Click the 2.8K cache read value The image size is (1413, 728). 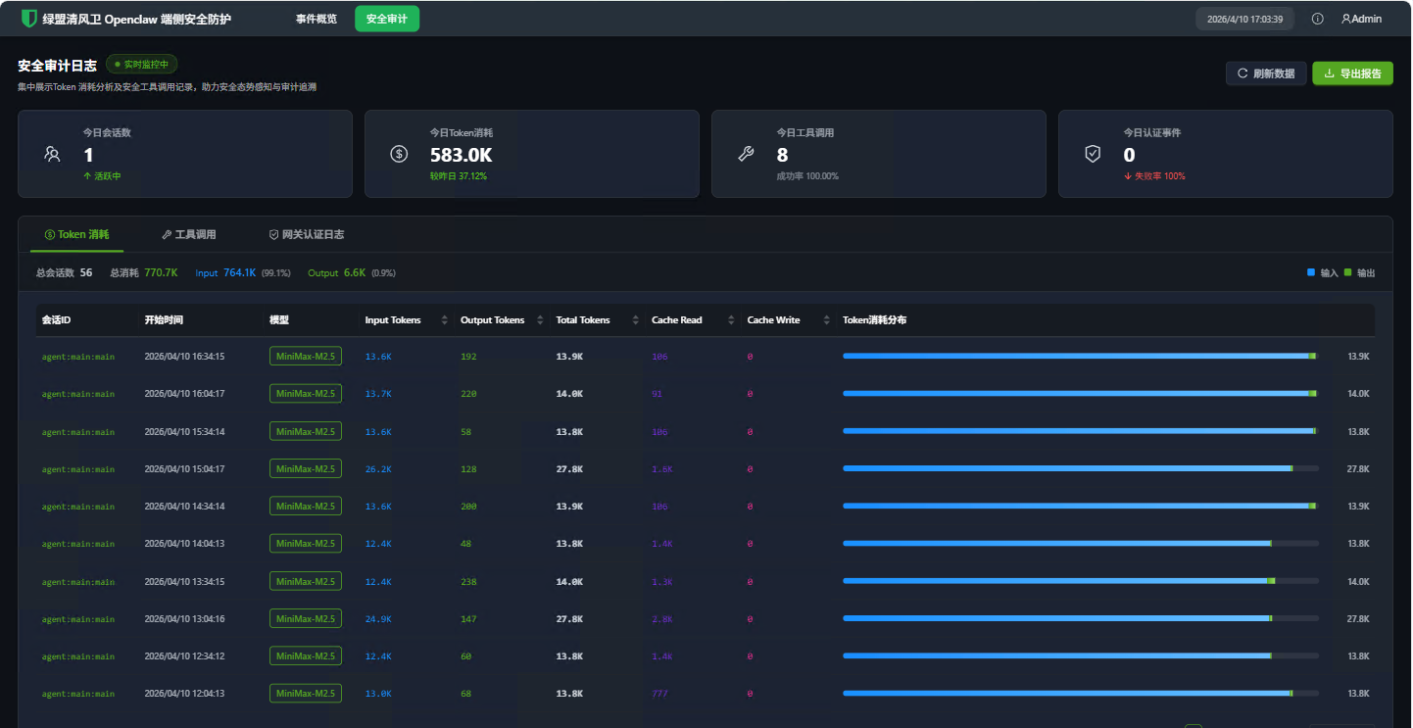coord(662,619)
